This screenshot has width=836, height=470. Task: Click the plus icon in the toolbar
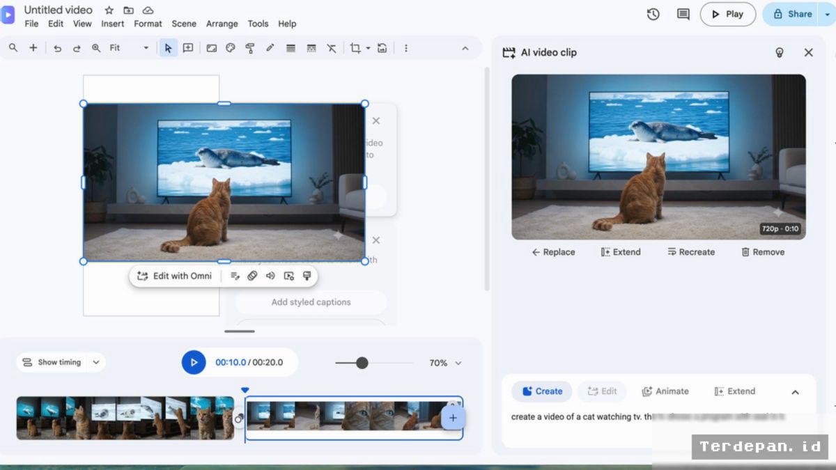click(33, 48)
